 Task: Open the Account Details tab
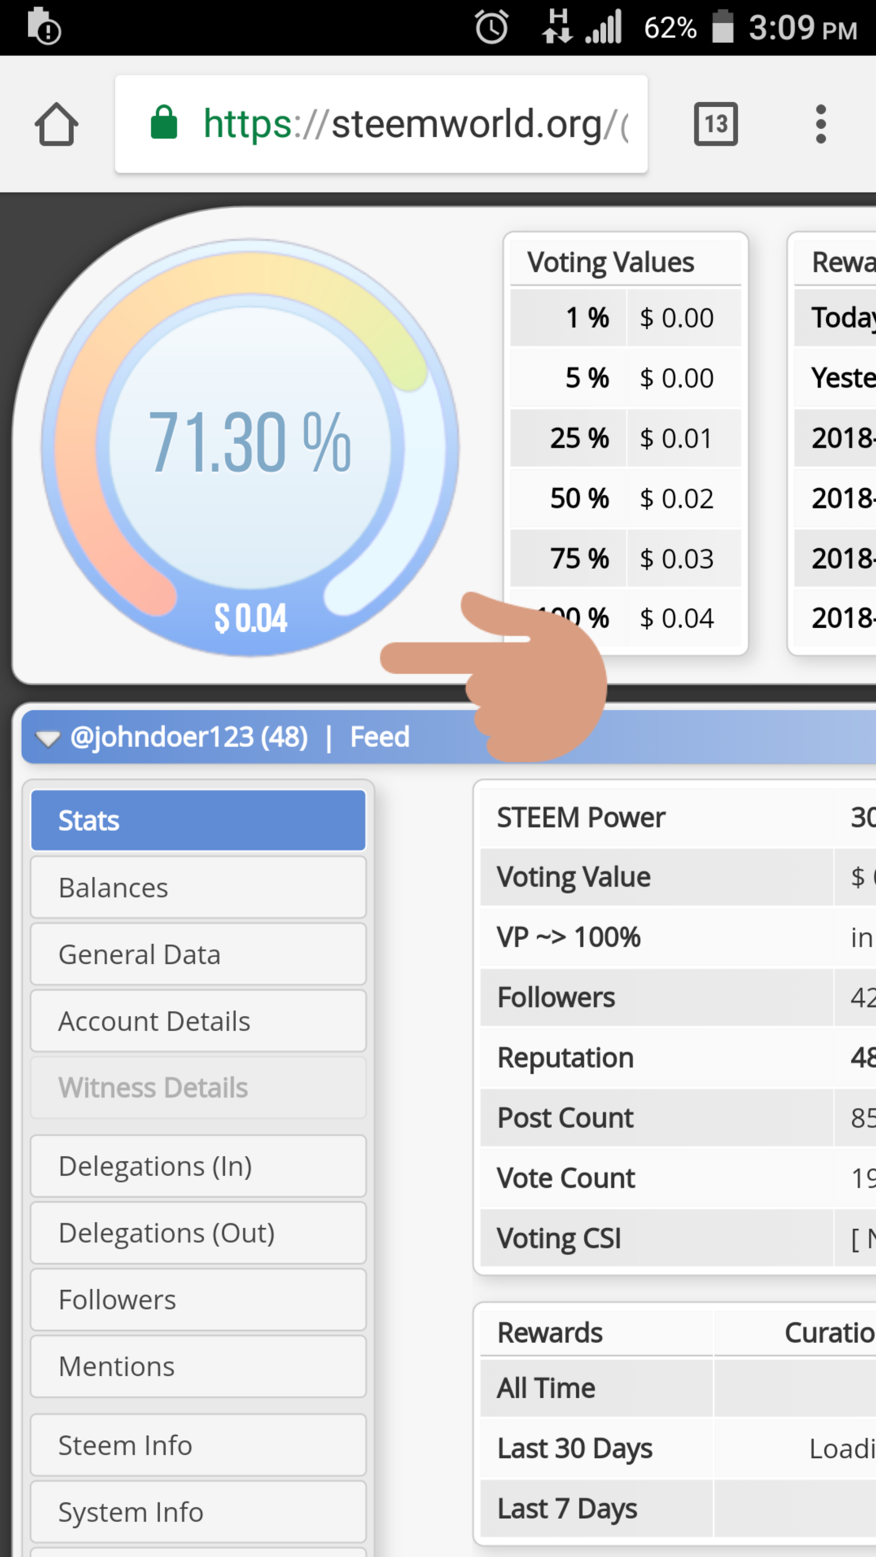198,1021
